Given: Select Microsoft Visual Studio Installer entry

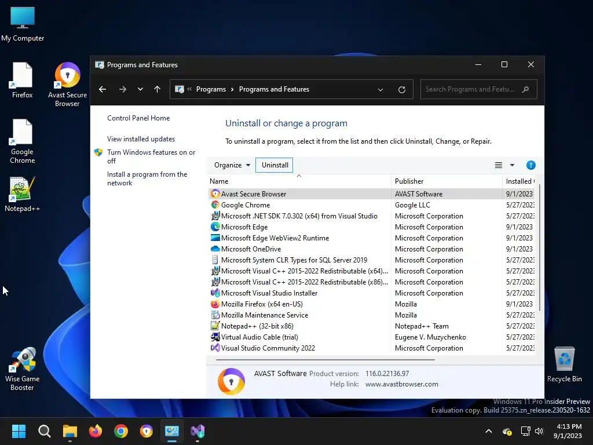Looking at the screenshot, I should (x=269, y=293).
